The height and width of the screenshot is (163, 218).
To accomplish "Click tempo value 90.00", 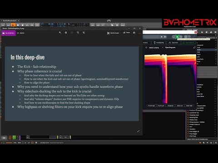I will click(51, 24).
